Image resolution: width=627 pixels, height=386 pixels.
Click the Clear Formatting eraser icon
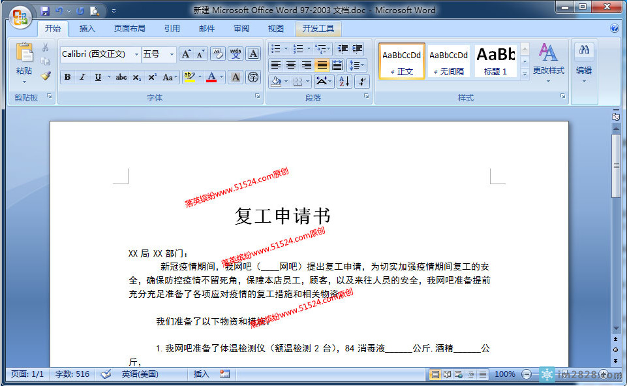click(218, 54)
